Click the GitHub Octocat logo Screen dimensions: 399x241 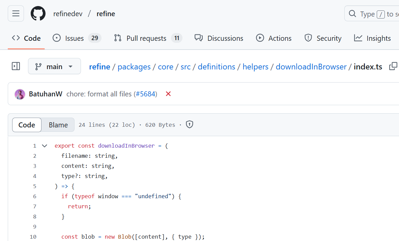[x=38, y=13]
